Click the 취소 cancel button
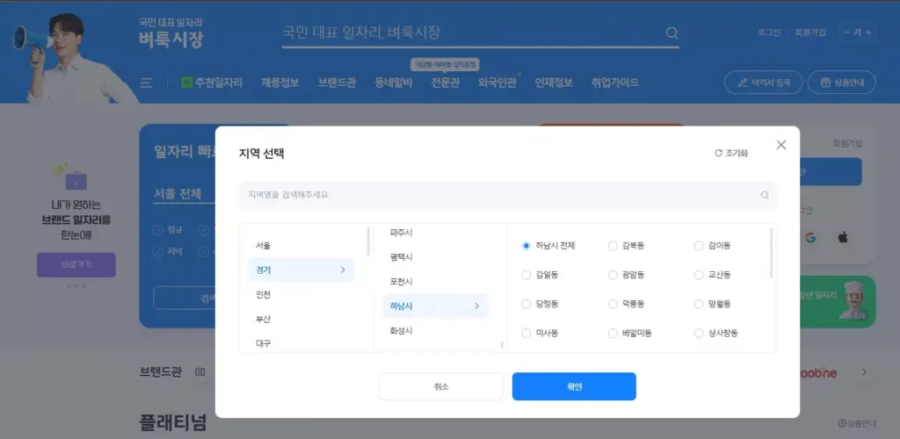Viewport: 900px width, 439px height. pos(441,387)
